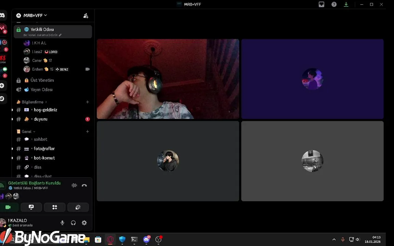
Task: Click the taskbar volume speaker icon
Action: pos(357,239)
